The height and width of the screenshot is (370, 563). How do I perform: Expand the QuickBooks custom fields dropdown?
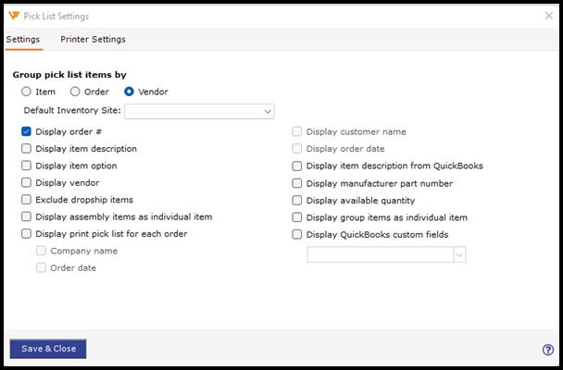click(x=458, y=254)
